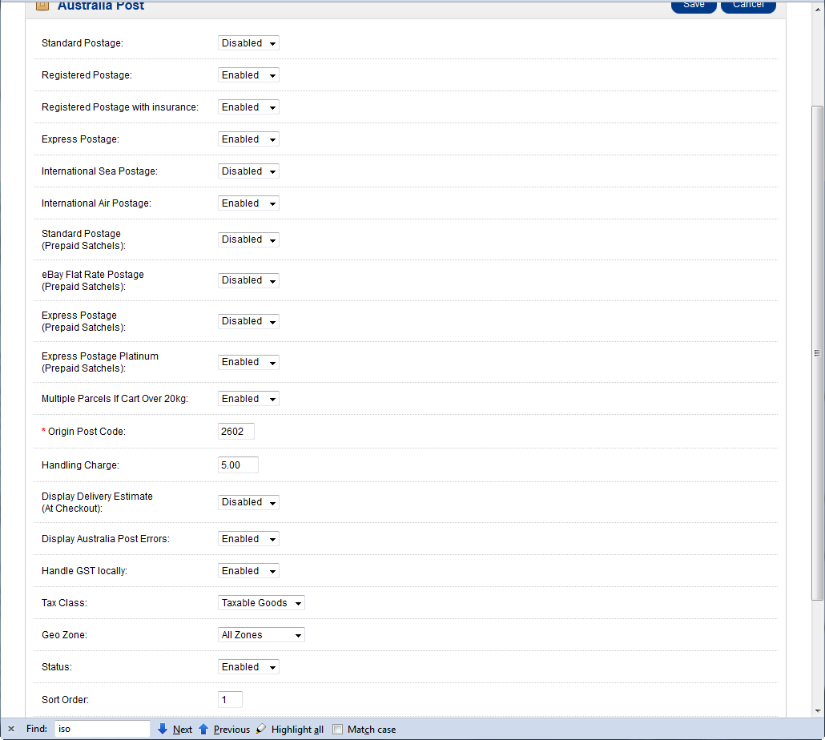Image resolution: width=825 pixels, height=740 pixels.
Task: Open the Status dropdown
Action: point(248,667)
